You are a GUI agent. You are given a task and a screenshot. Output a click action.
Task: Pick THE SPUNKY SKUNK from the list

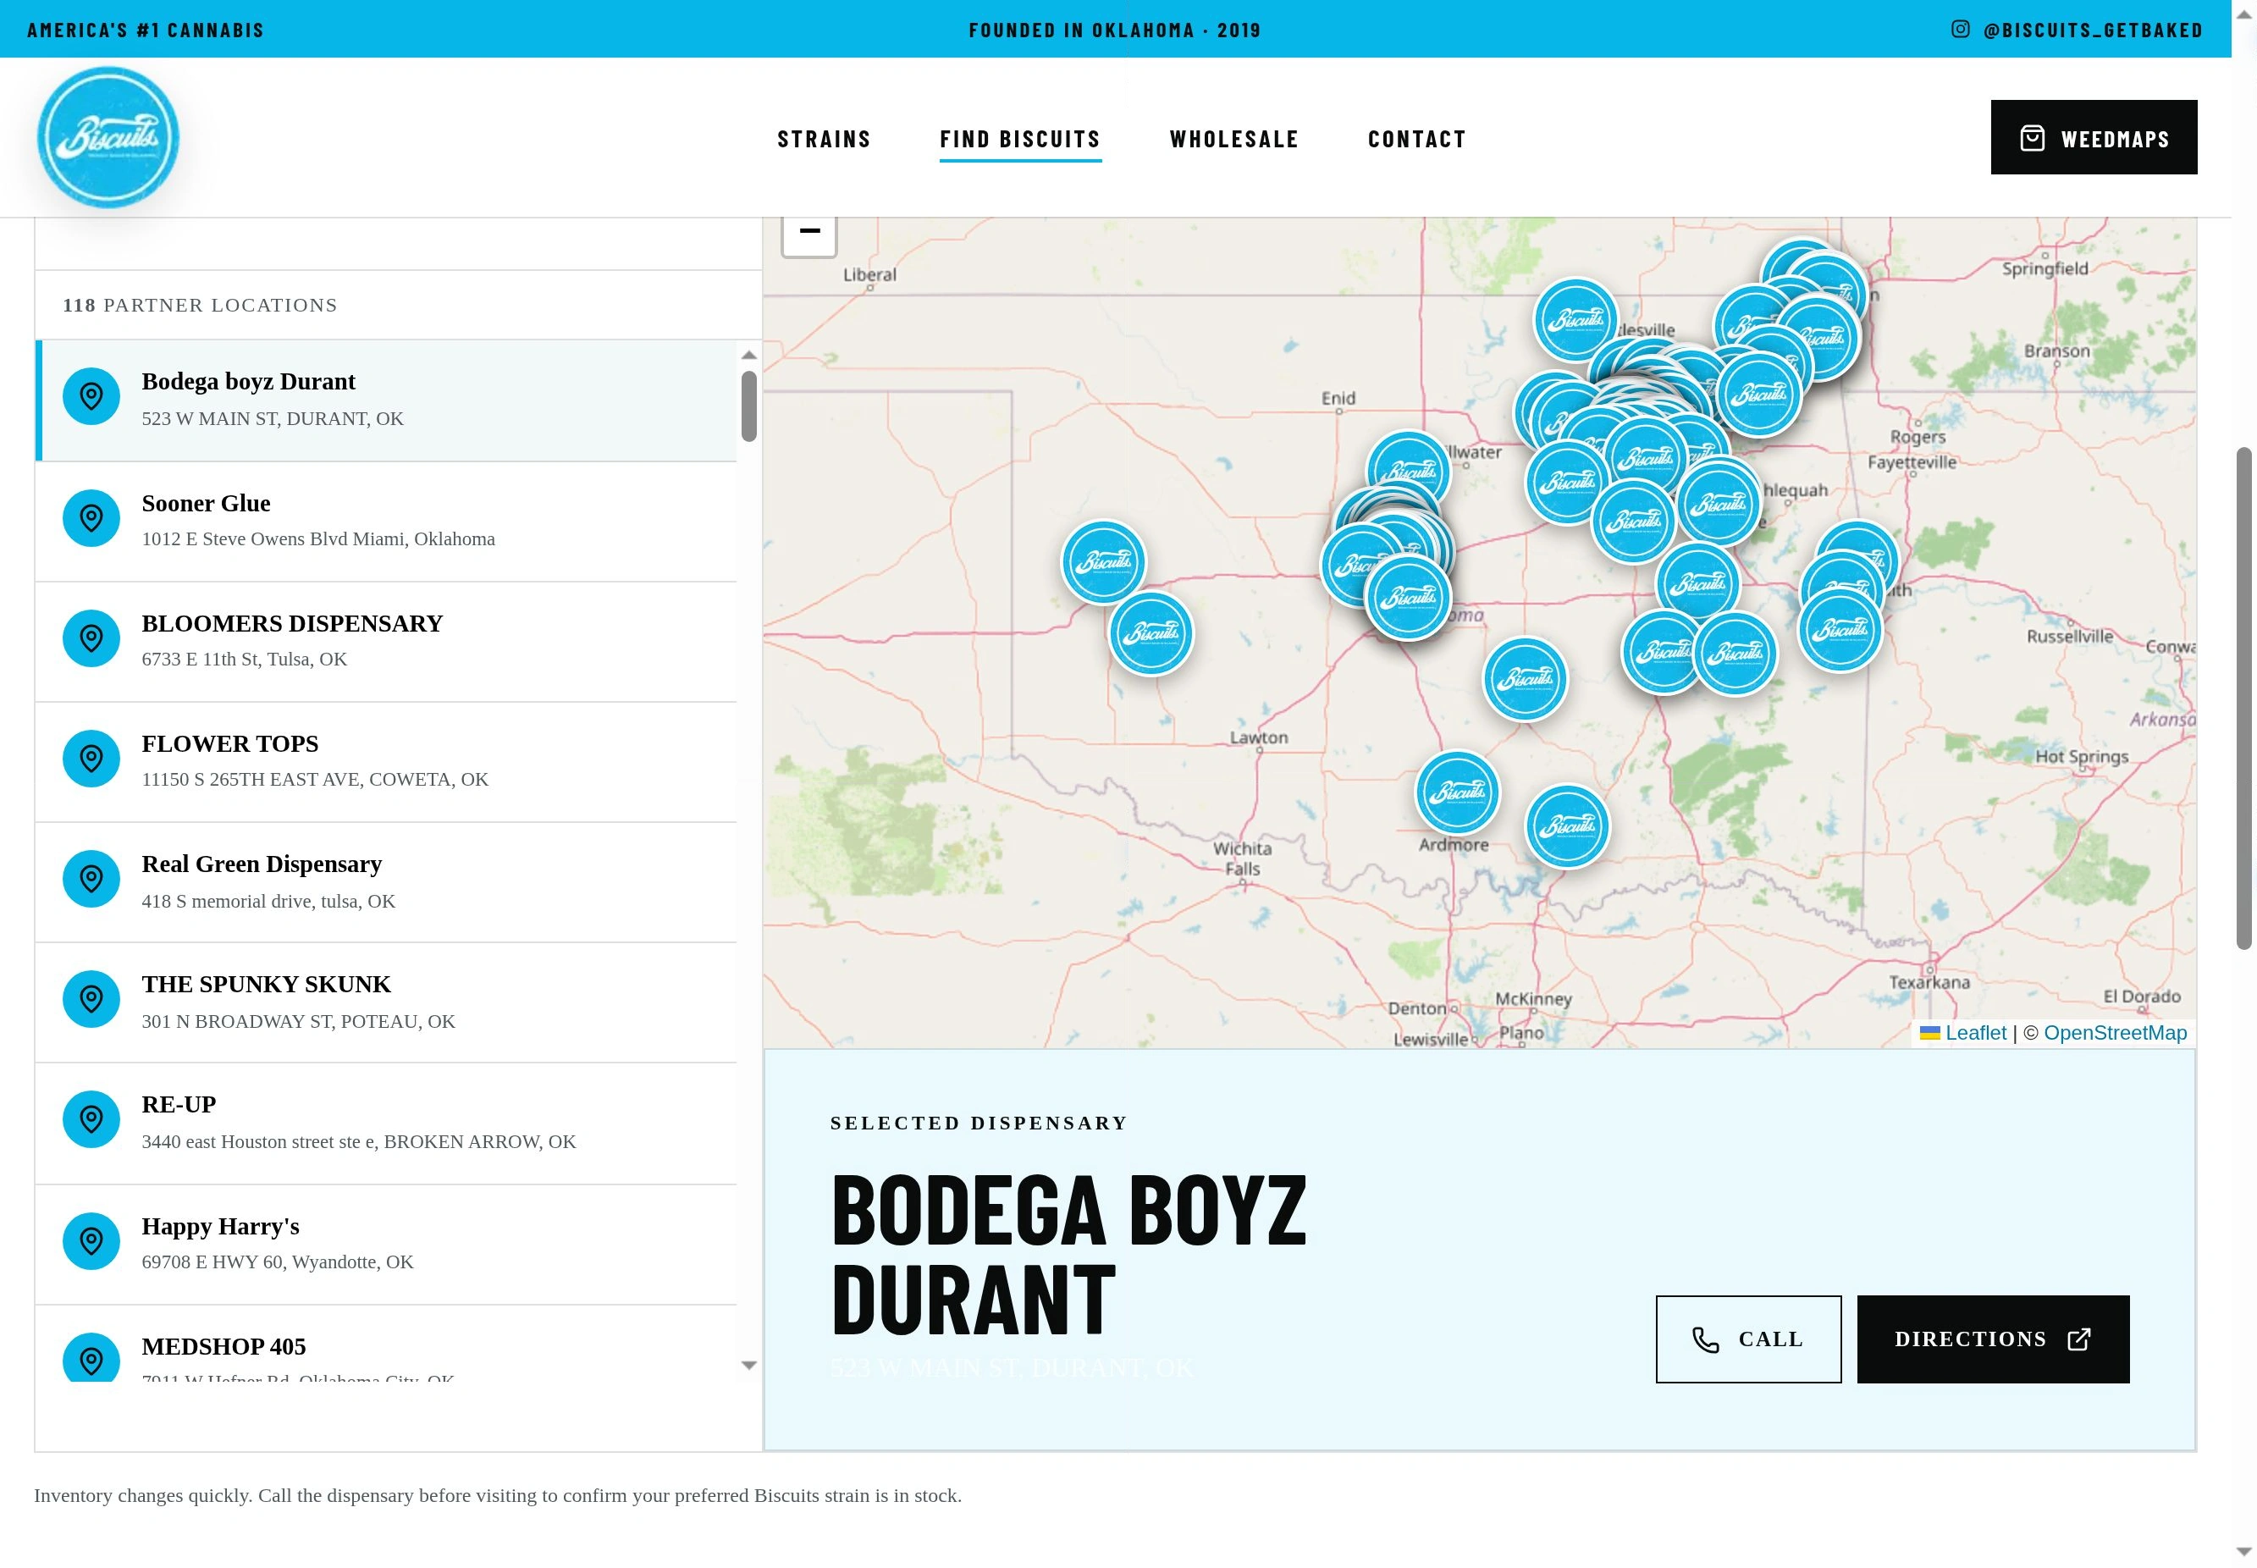tap(386, 1002)
